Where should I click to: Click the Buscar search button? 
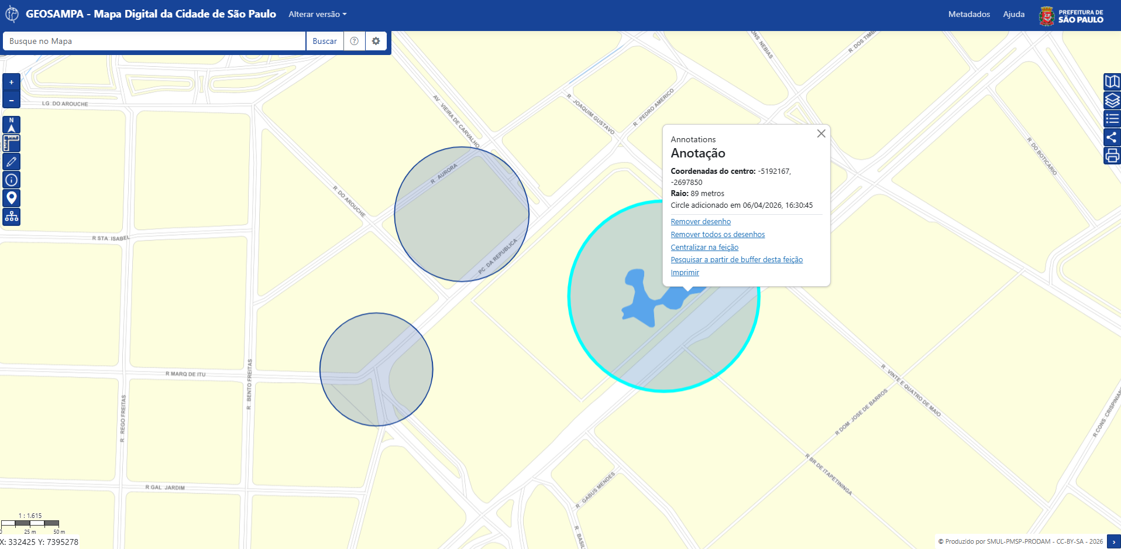pos(325,41)
